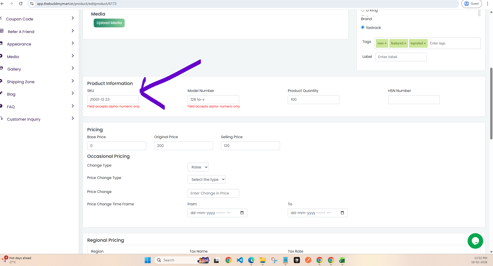Click the From date-time field

point(217,213)
